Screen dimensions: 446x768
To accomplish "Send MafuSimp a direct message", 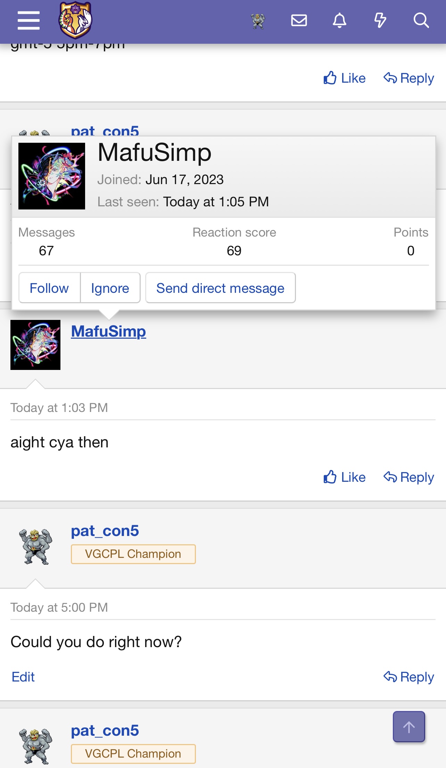I will pos(220,288).
